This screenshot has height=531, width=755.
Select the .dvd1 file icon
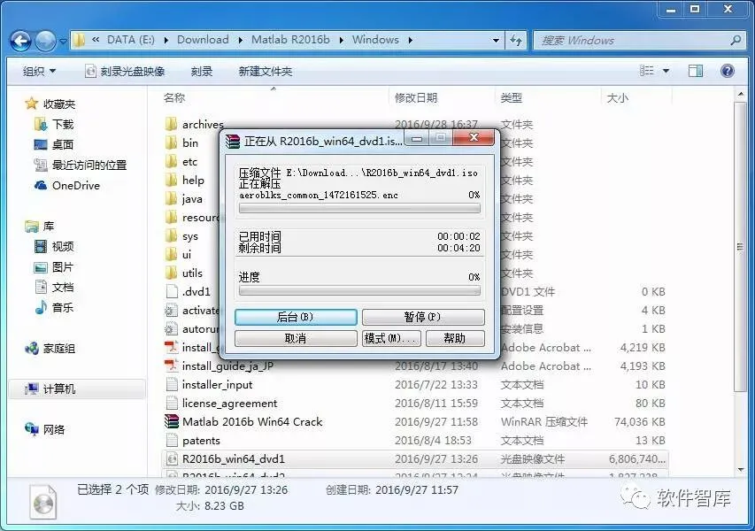[x=172, y=292]
